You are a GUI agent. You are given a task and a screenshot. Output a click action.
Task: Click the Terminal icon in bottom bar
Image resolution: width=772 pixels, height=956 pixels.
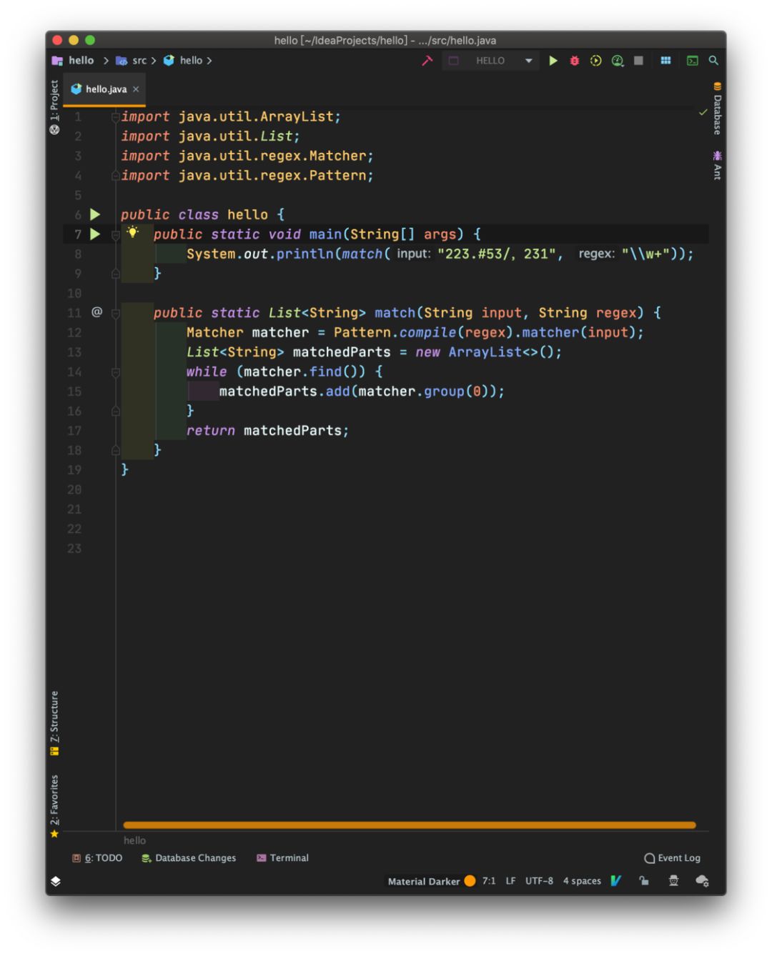[x=261, y=858]
